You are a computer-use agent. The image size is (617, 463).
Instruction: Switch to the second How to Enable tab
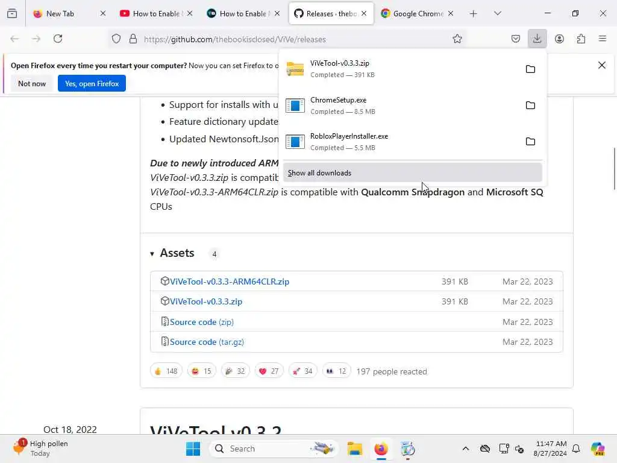(243, 14)
